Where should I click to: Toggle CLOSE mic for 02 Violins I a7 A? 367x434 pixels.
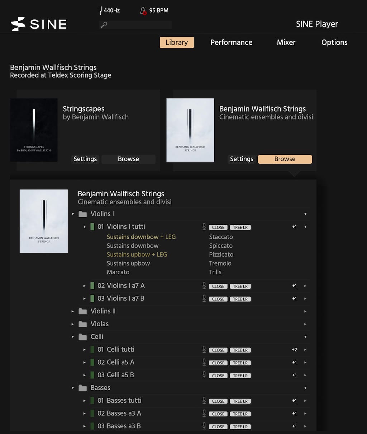[x=218, y=286]
